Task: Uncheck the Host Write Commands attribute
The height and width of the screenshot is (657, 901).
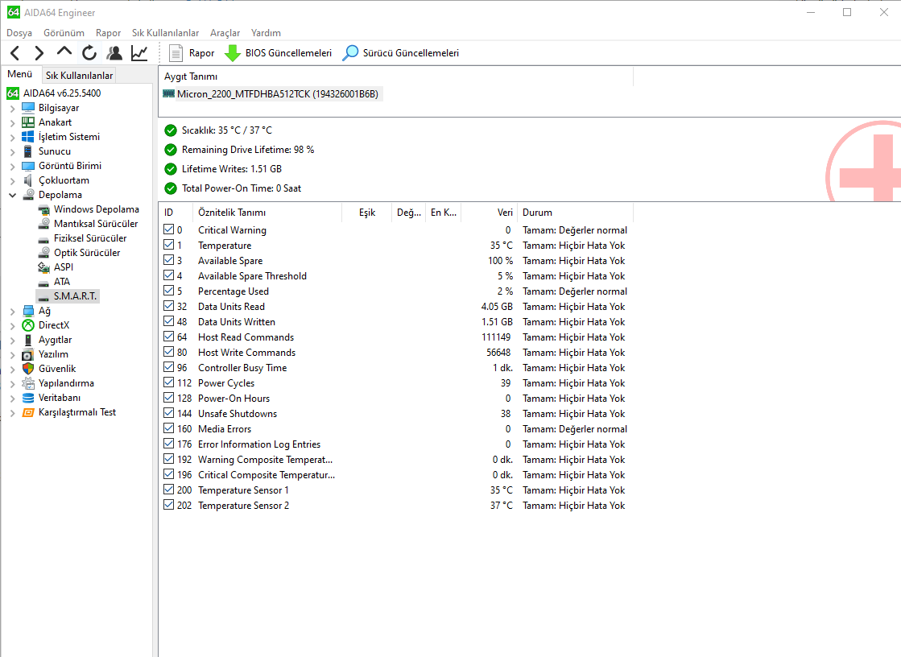Action: coord(168,352)
